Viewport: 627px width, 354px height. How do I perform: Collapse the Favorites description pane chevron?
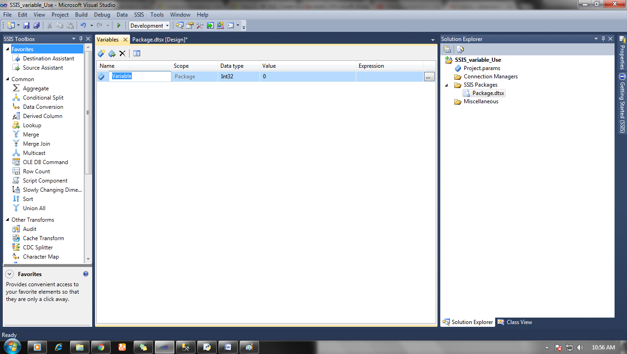click(10, 274)
